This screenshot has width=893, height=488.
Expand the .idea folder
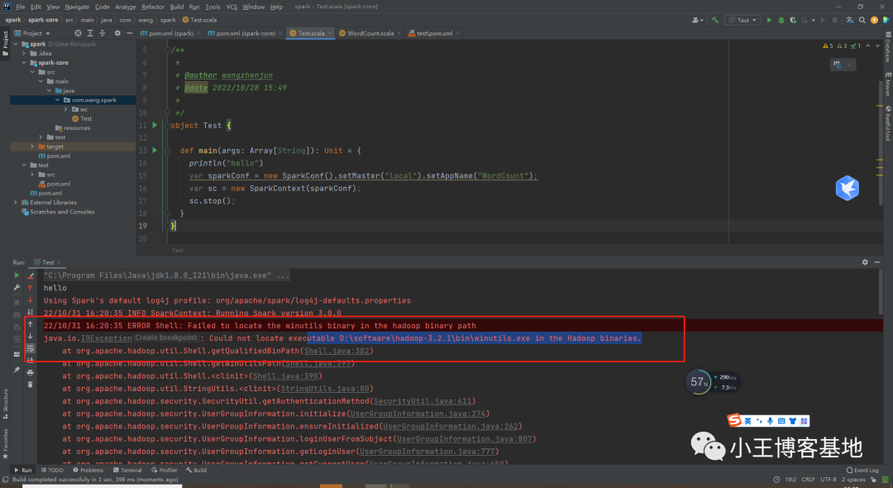click(x=24, y=54)
